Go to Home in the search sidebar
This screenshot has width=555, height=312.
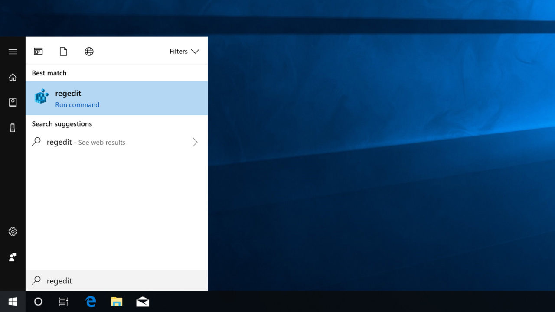pyautogui.click(x=13, y=77)
